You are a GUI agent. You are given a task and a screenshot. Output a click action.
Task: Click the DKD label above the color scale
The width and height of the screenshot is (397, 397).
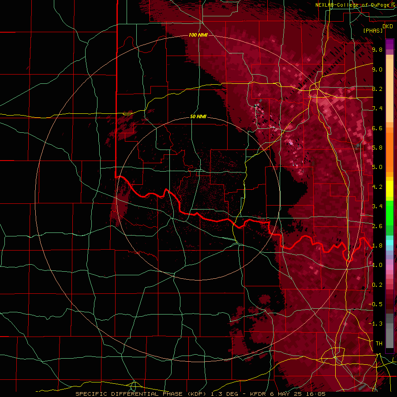click(x=387, y=26)
